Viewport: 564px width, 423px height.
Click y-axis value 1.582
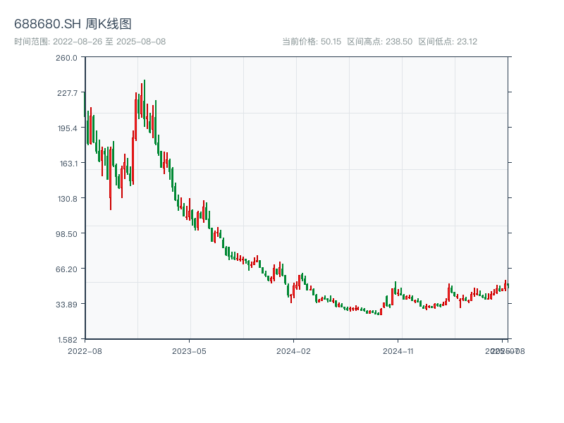click(67, 340)
